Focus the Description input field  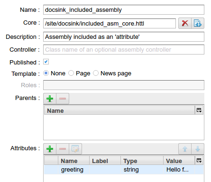(124, 37)
